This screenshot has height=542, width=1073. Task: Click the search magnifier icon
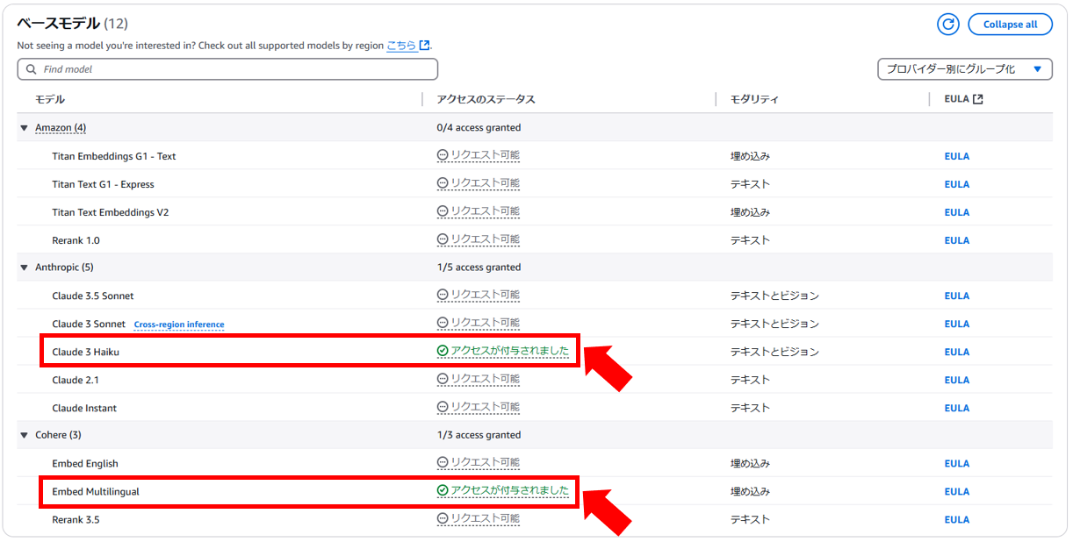coord(32,69)
